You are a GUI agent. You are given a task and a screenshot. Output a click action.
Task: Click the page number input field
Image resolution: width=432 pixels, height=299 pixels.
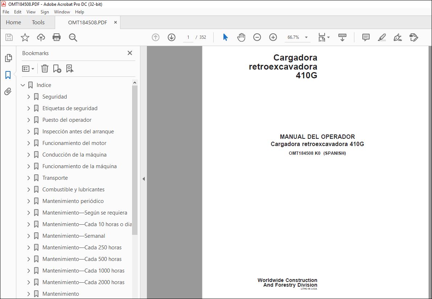(x=189, y=37)
